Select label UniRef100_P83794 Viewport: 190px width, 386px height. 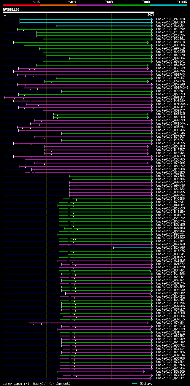coord(170,303)
